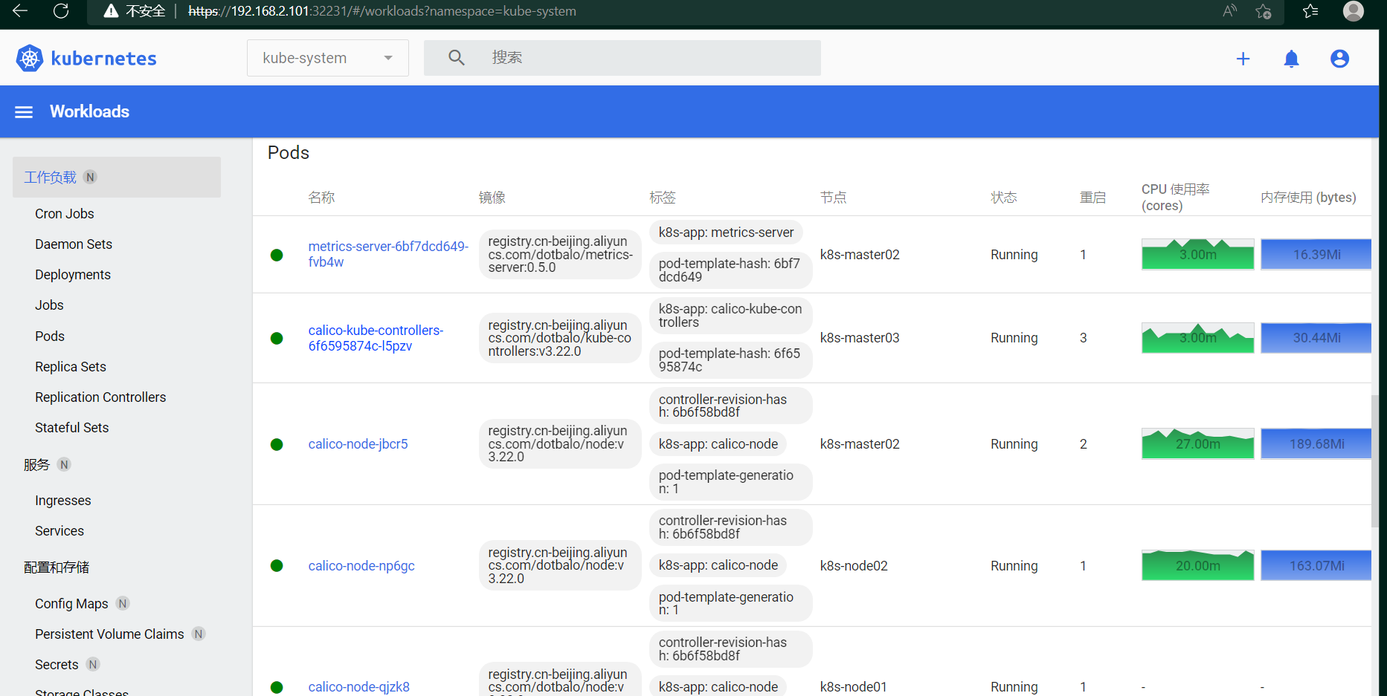Open the browser profile avatar
Viewport: 1387px width, 696px height.
(x=1354, y=11)
